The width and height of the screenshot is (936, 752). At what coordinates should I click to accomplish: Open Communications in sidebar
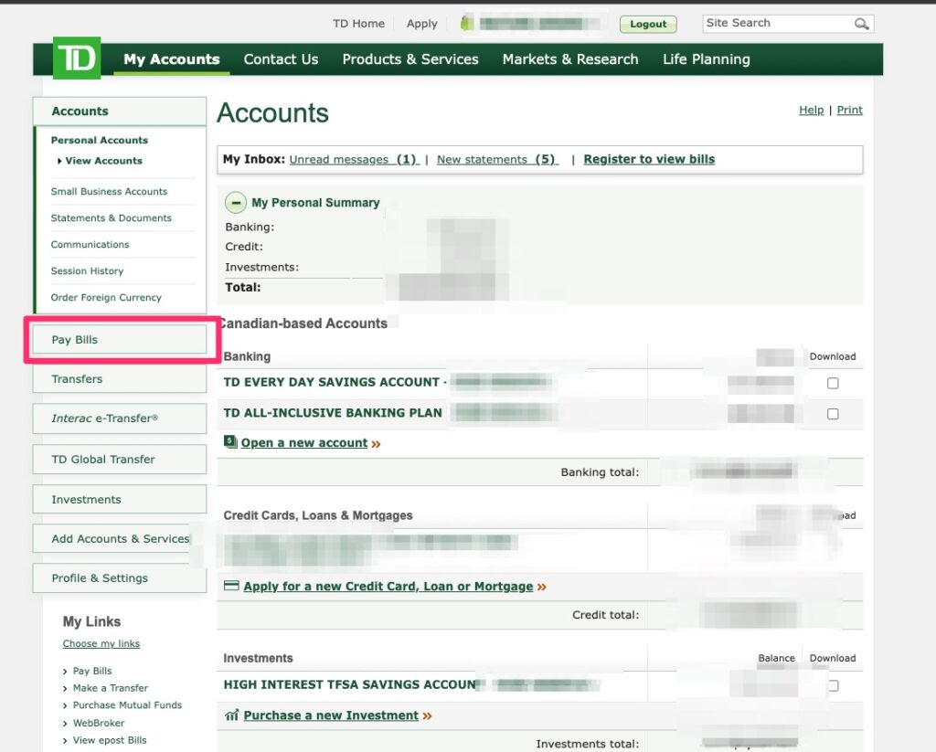click(90, 244)
